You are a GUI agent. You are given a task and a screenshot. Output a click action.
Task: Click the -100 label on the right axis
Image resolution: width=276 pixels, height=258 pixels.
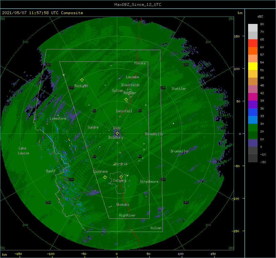click(x=235, y=198)
